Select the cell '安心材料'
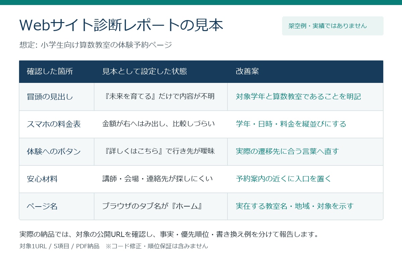 coord(57,179)
